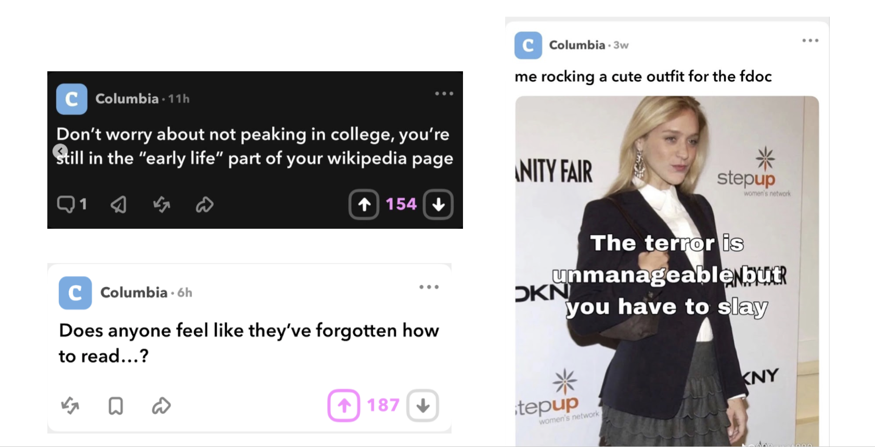
Task: Downvote the post with 187 votes
Action: click(x=422, y=405)
